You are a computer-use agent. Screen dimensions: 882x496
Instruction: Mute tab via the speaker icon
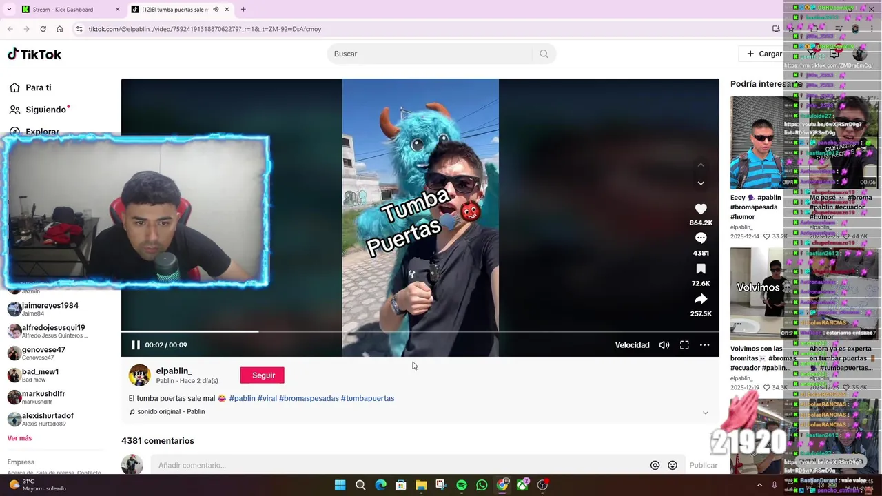tap(216, 10)
